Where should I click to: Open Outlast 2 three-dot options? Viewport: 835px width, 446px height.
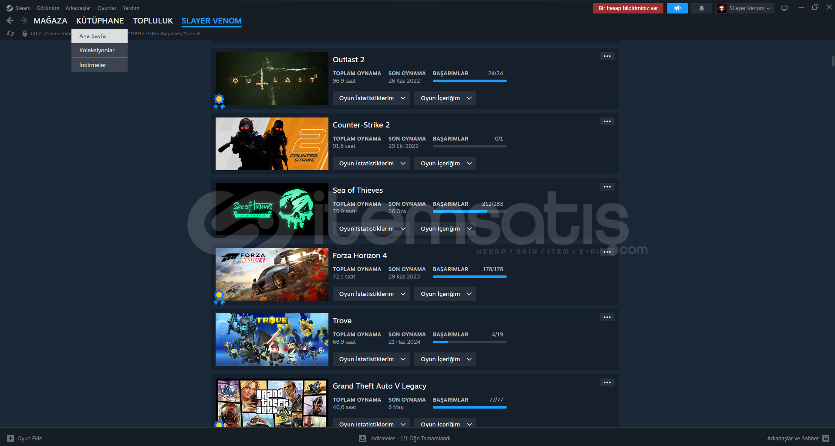[607, 56]
